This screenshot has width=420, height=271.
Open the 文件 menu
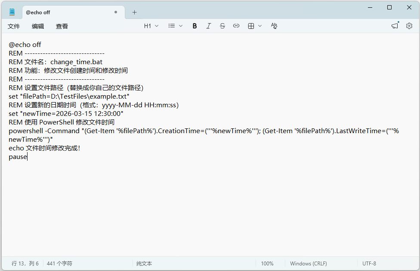click(x=14, y=26)
